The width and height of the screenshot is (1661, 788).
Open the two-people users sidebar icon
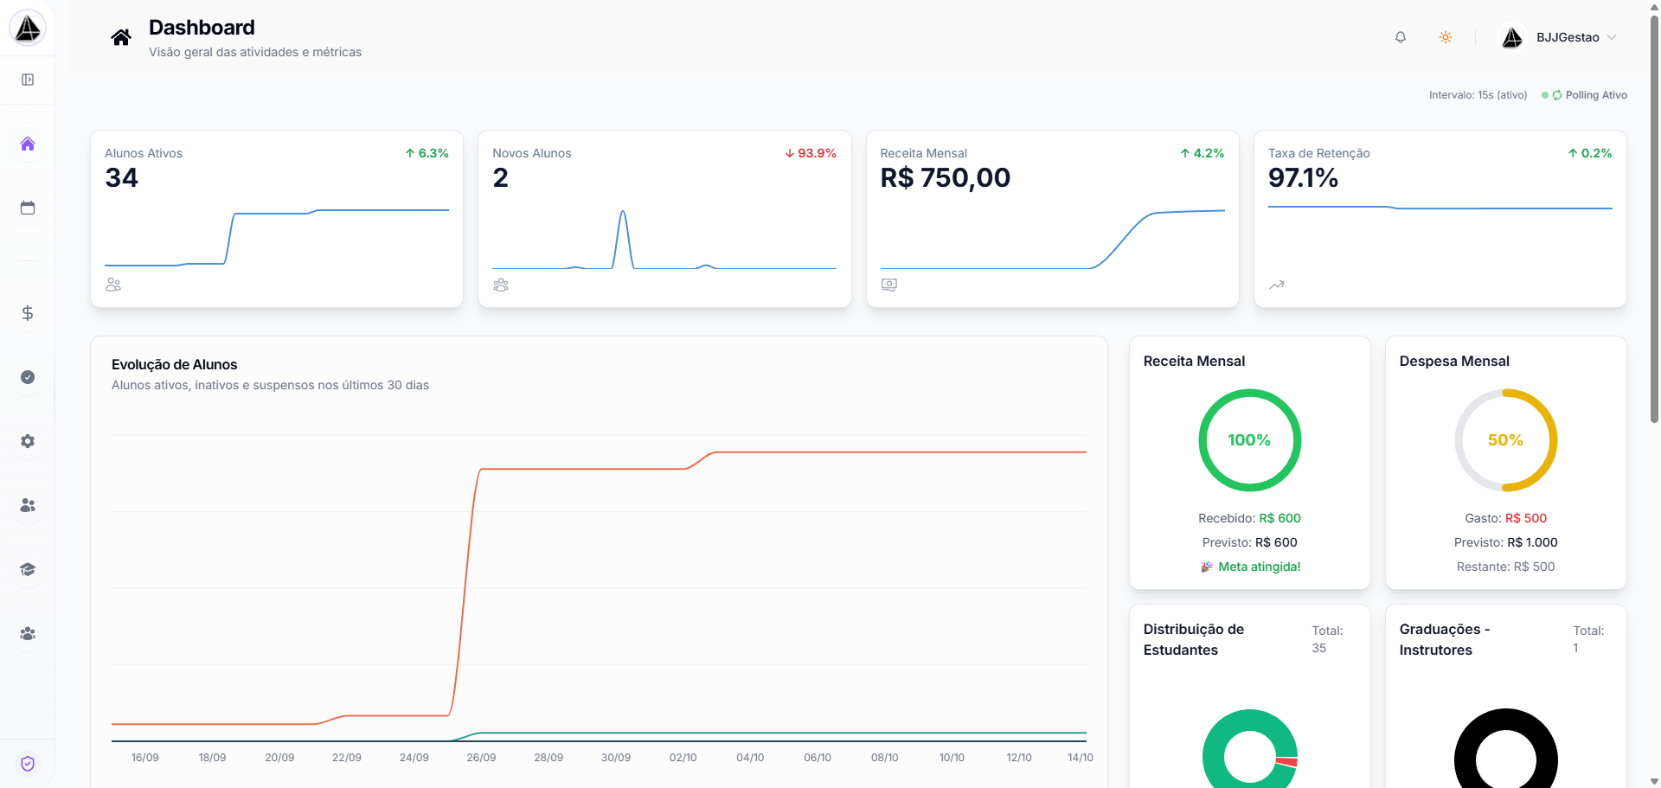click(x=28, y=505)
